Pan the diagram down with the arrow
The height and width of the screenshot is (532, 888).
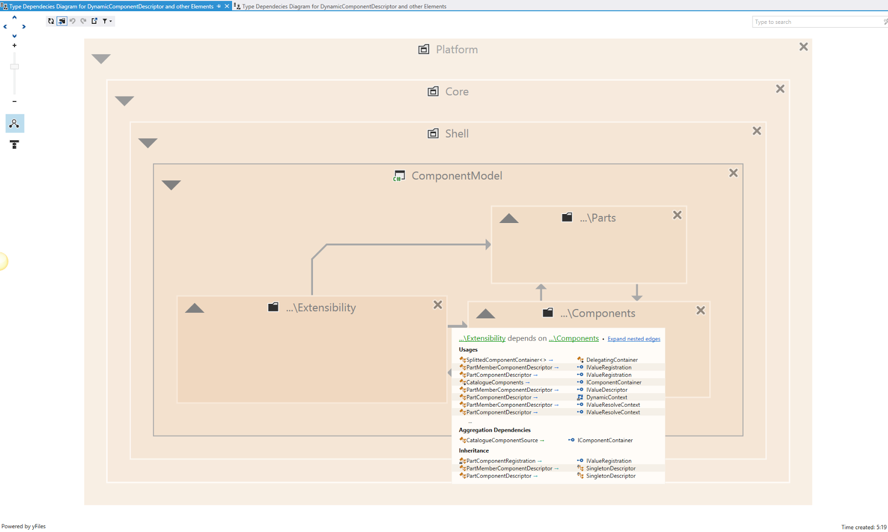pos(14,36)
